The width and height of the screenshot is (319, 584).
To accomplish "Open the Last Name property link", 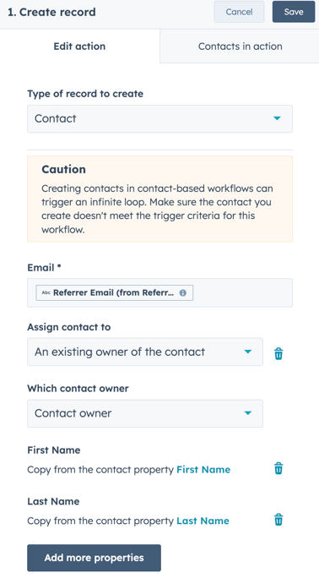I will pos(203,521).
